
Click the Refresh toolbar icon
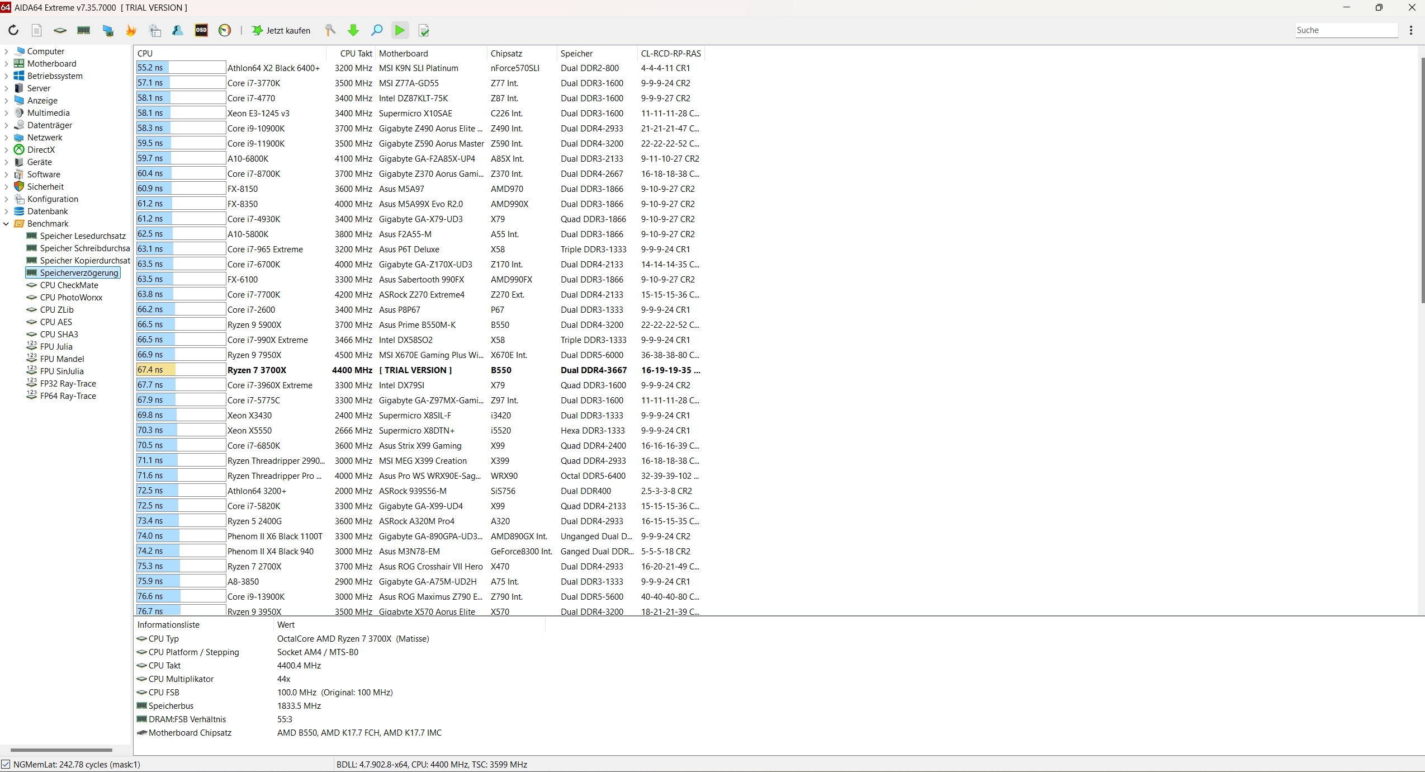13,30
